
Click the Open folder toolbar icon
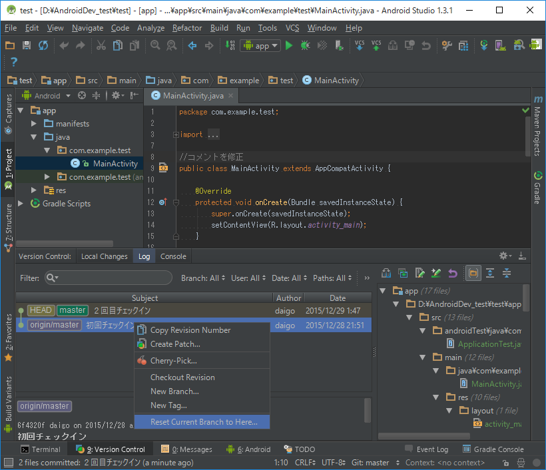click(10, 45)
